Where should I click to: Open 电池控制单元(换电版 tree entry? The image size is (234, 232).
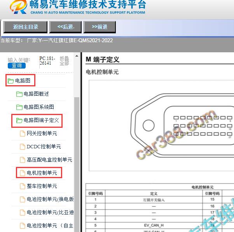click(50, 199)
